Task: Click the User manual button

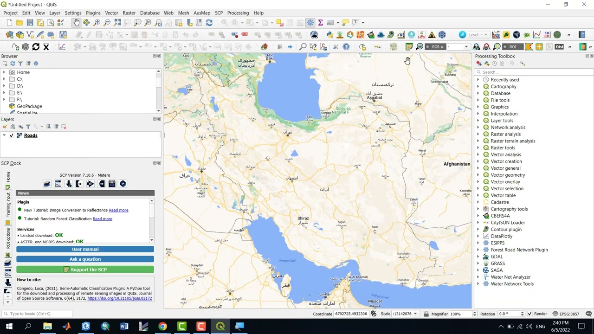Action: 85,249
